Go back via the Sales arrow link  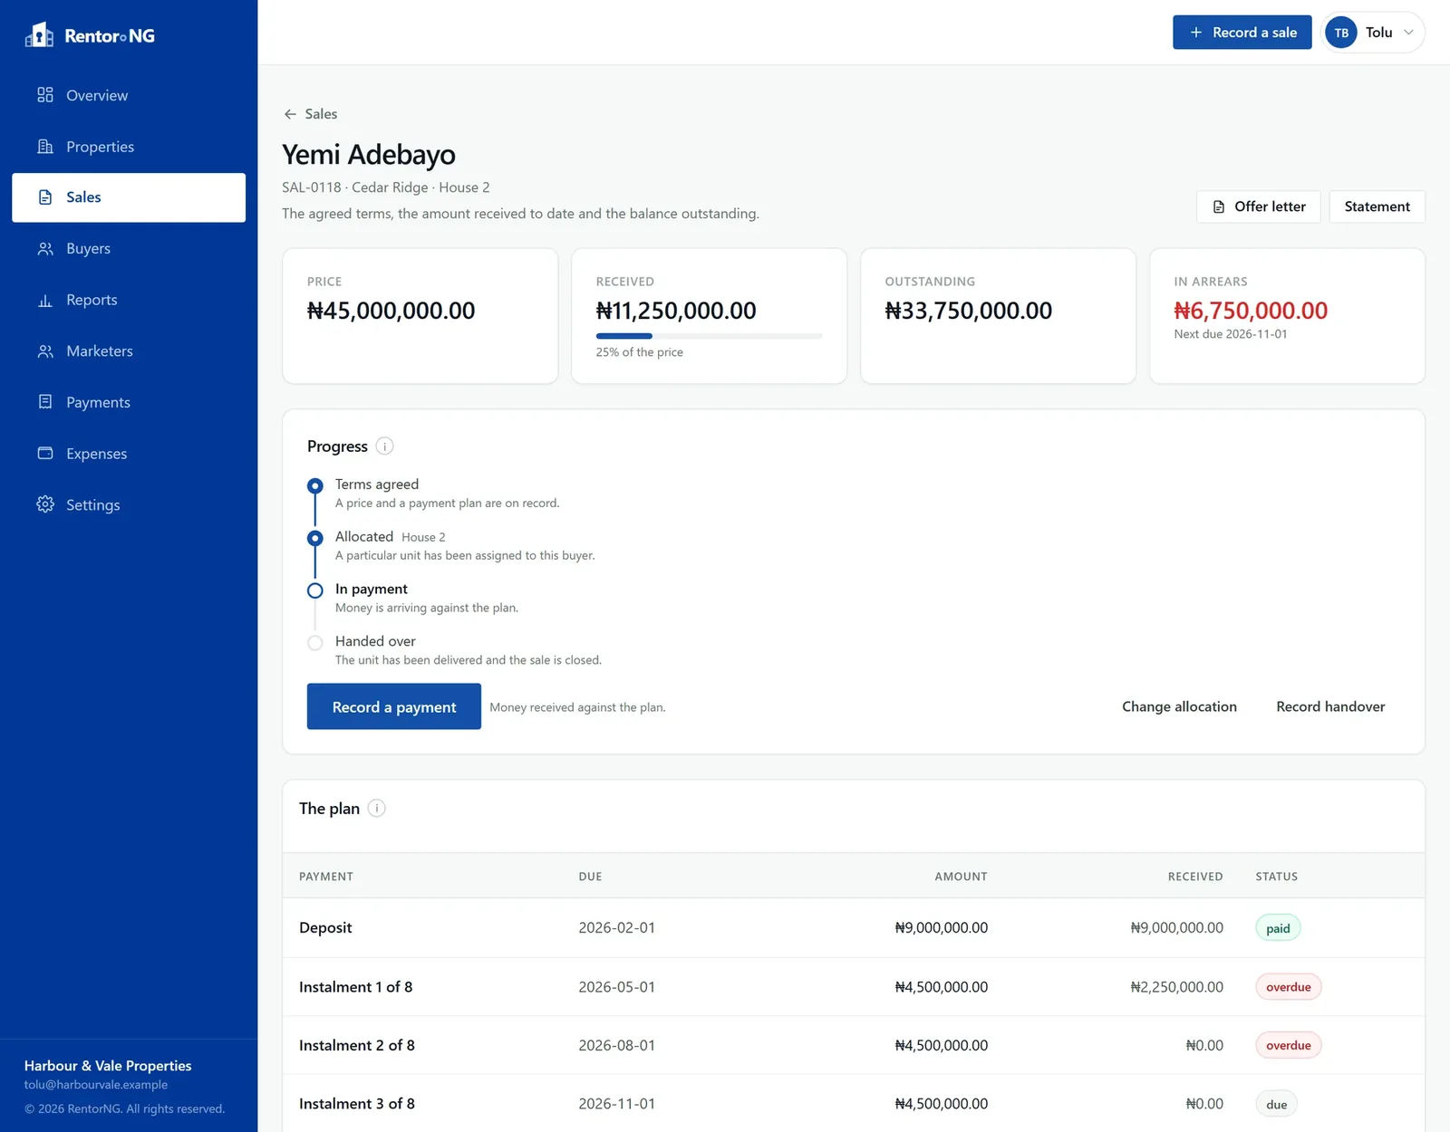[x=310, y=114]
